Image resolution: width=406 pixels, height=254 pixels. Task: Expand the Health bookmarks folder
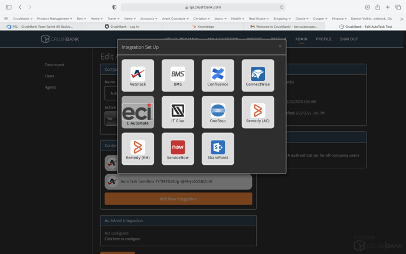237,19
